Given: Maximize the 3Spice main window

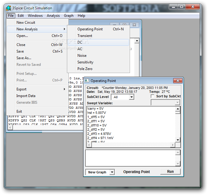Looking at the screenshot, I should coord(182,7).
